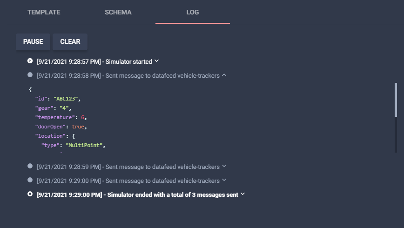Expand the 9:28:59 PM message chevron
The height and width of the screenshot is (228, 404).
(x=224, y=166)
